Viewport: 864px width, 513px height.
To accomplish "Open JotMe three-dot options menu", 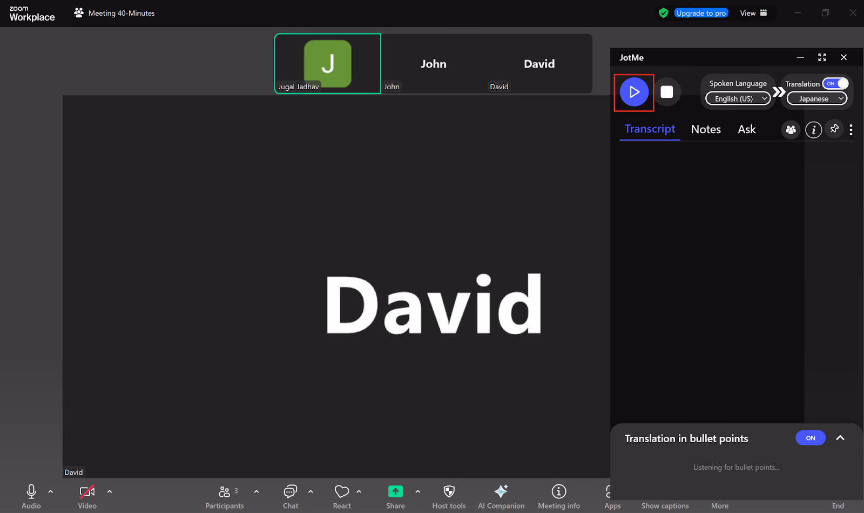I will click(x=851, y=130).
